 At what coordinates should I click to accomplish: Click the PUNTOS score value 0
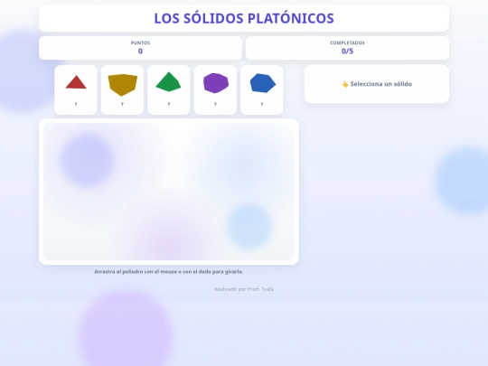tap(140, 52)
